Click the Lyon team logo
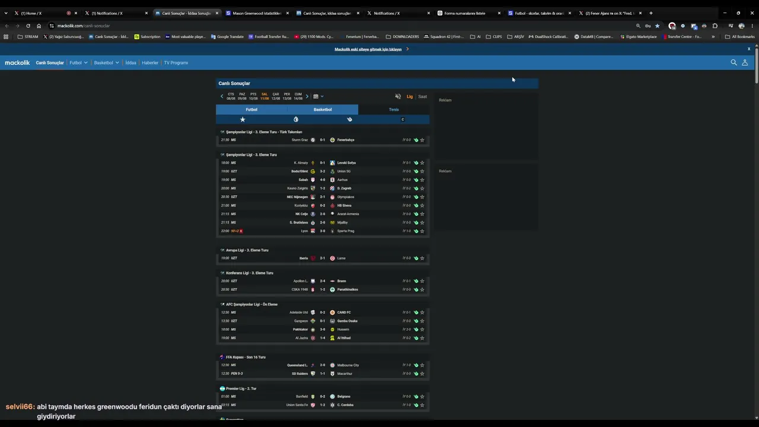759x427 pixels. pyautogui.click(x=313, y=231)
